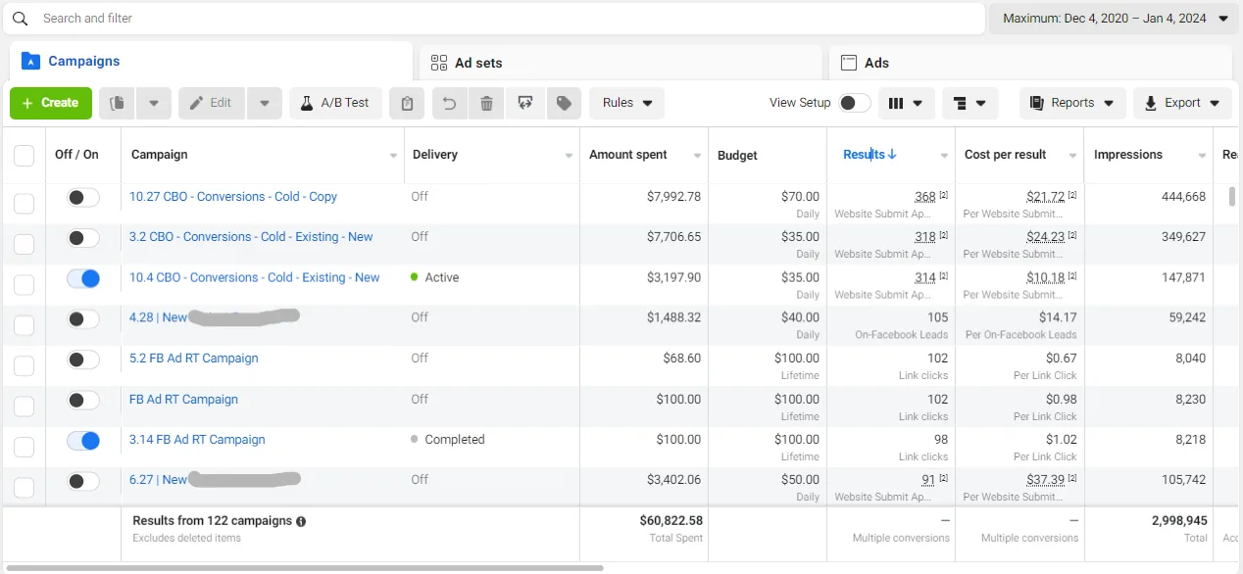Viewport: 1243px width, 574px height.
Task: Open the Breakdown rows icon menu
Action: tap(970, 103)
